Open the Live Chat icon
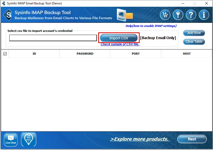 click(x=11, y=139)
